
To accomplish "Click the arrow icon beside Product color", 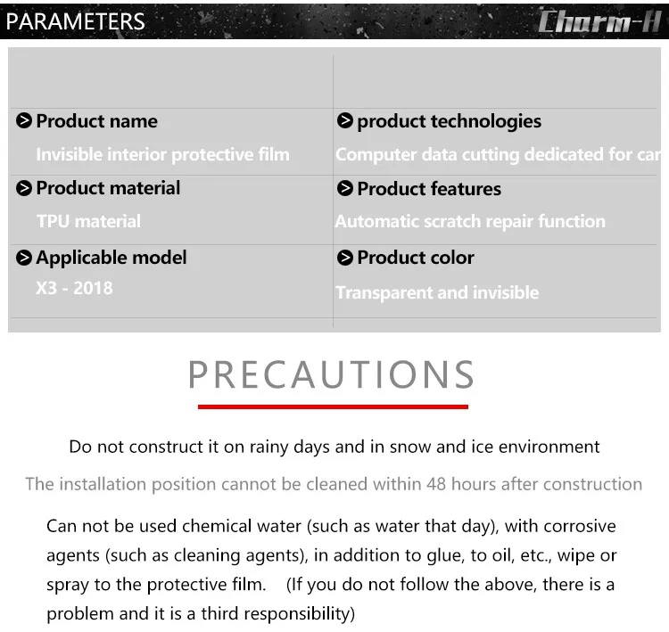I will [344, 258].
